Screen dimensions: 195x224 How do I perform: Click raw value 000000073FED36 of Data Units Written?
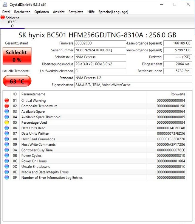click(171, 134)
